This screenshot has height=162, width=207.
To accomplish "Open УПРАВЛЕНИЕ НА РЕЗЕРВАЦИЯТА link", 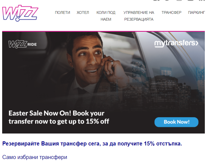I will click(x=139, y=16).
